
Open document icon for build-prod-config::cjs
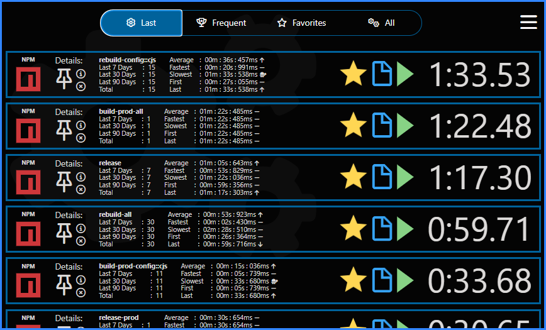tap(382, 280)
